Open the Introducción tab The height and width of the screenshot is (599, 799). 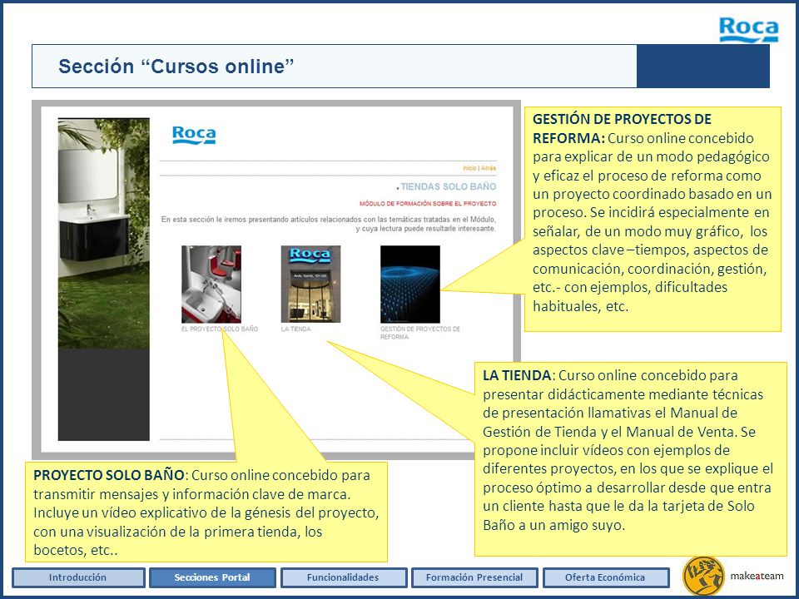click(x=78, y=577)
